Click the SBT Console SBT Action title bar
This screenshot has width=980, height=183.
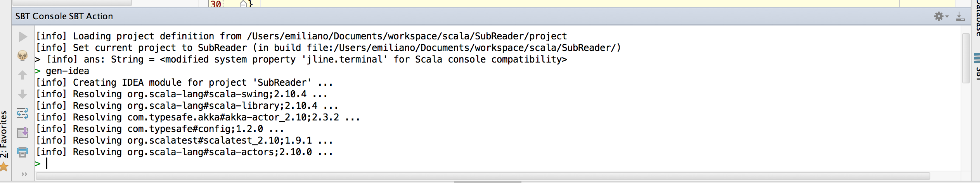[64, 16]
